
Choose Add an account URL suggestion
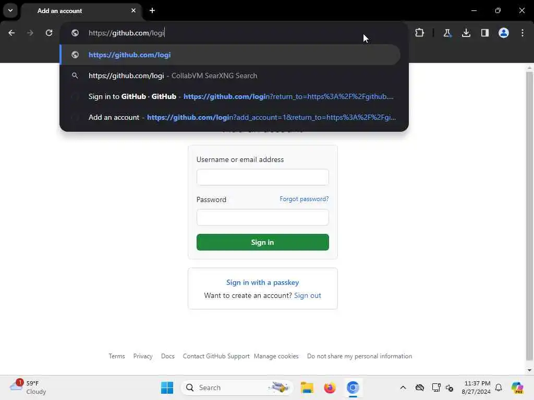pyautogui.click(x=230, y=117)
